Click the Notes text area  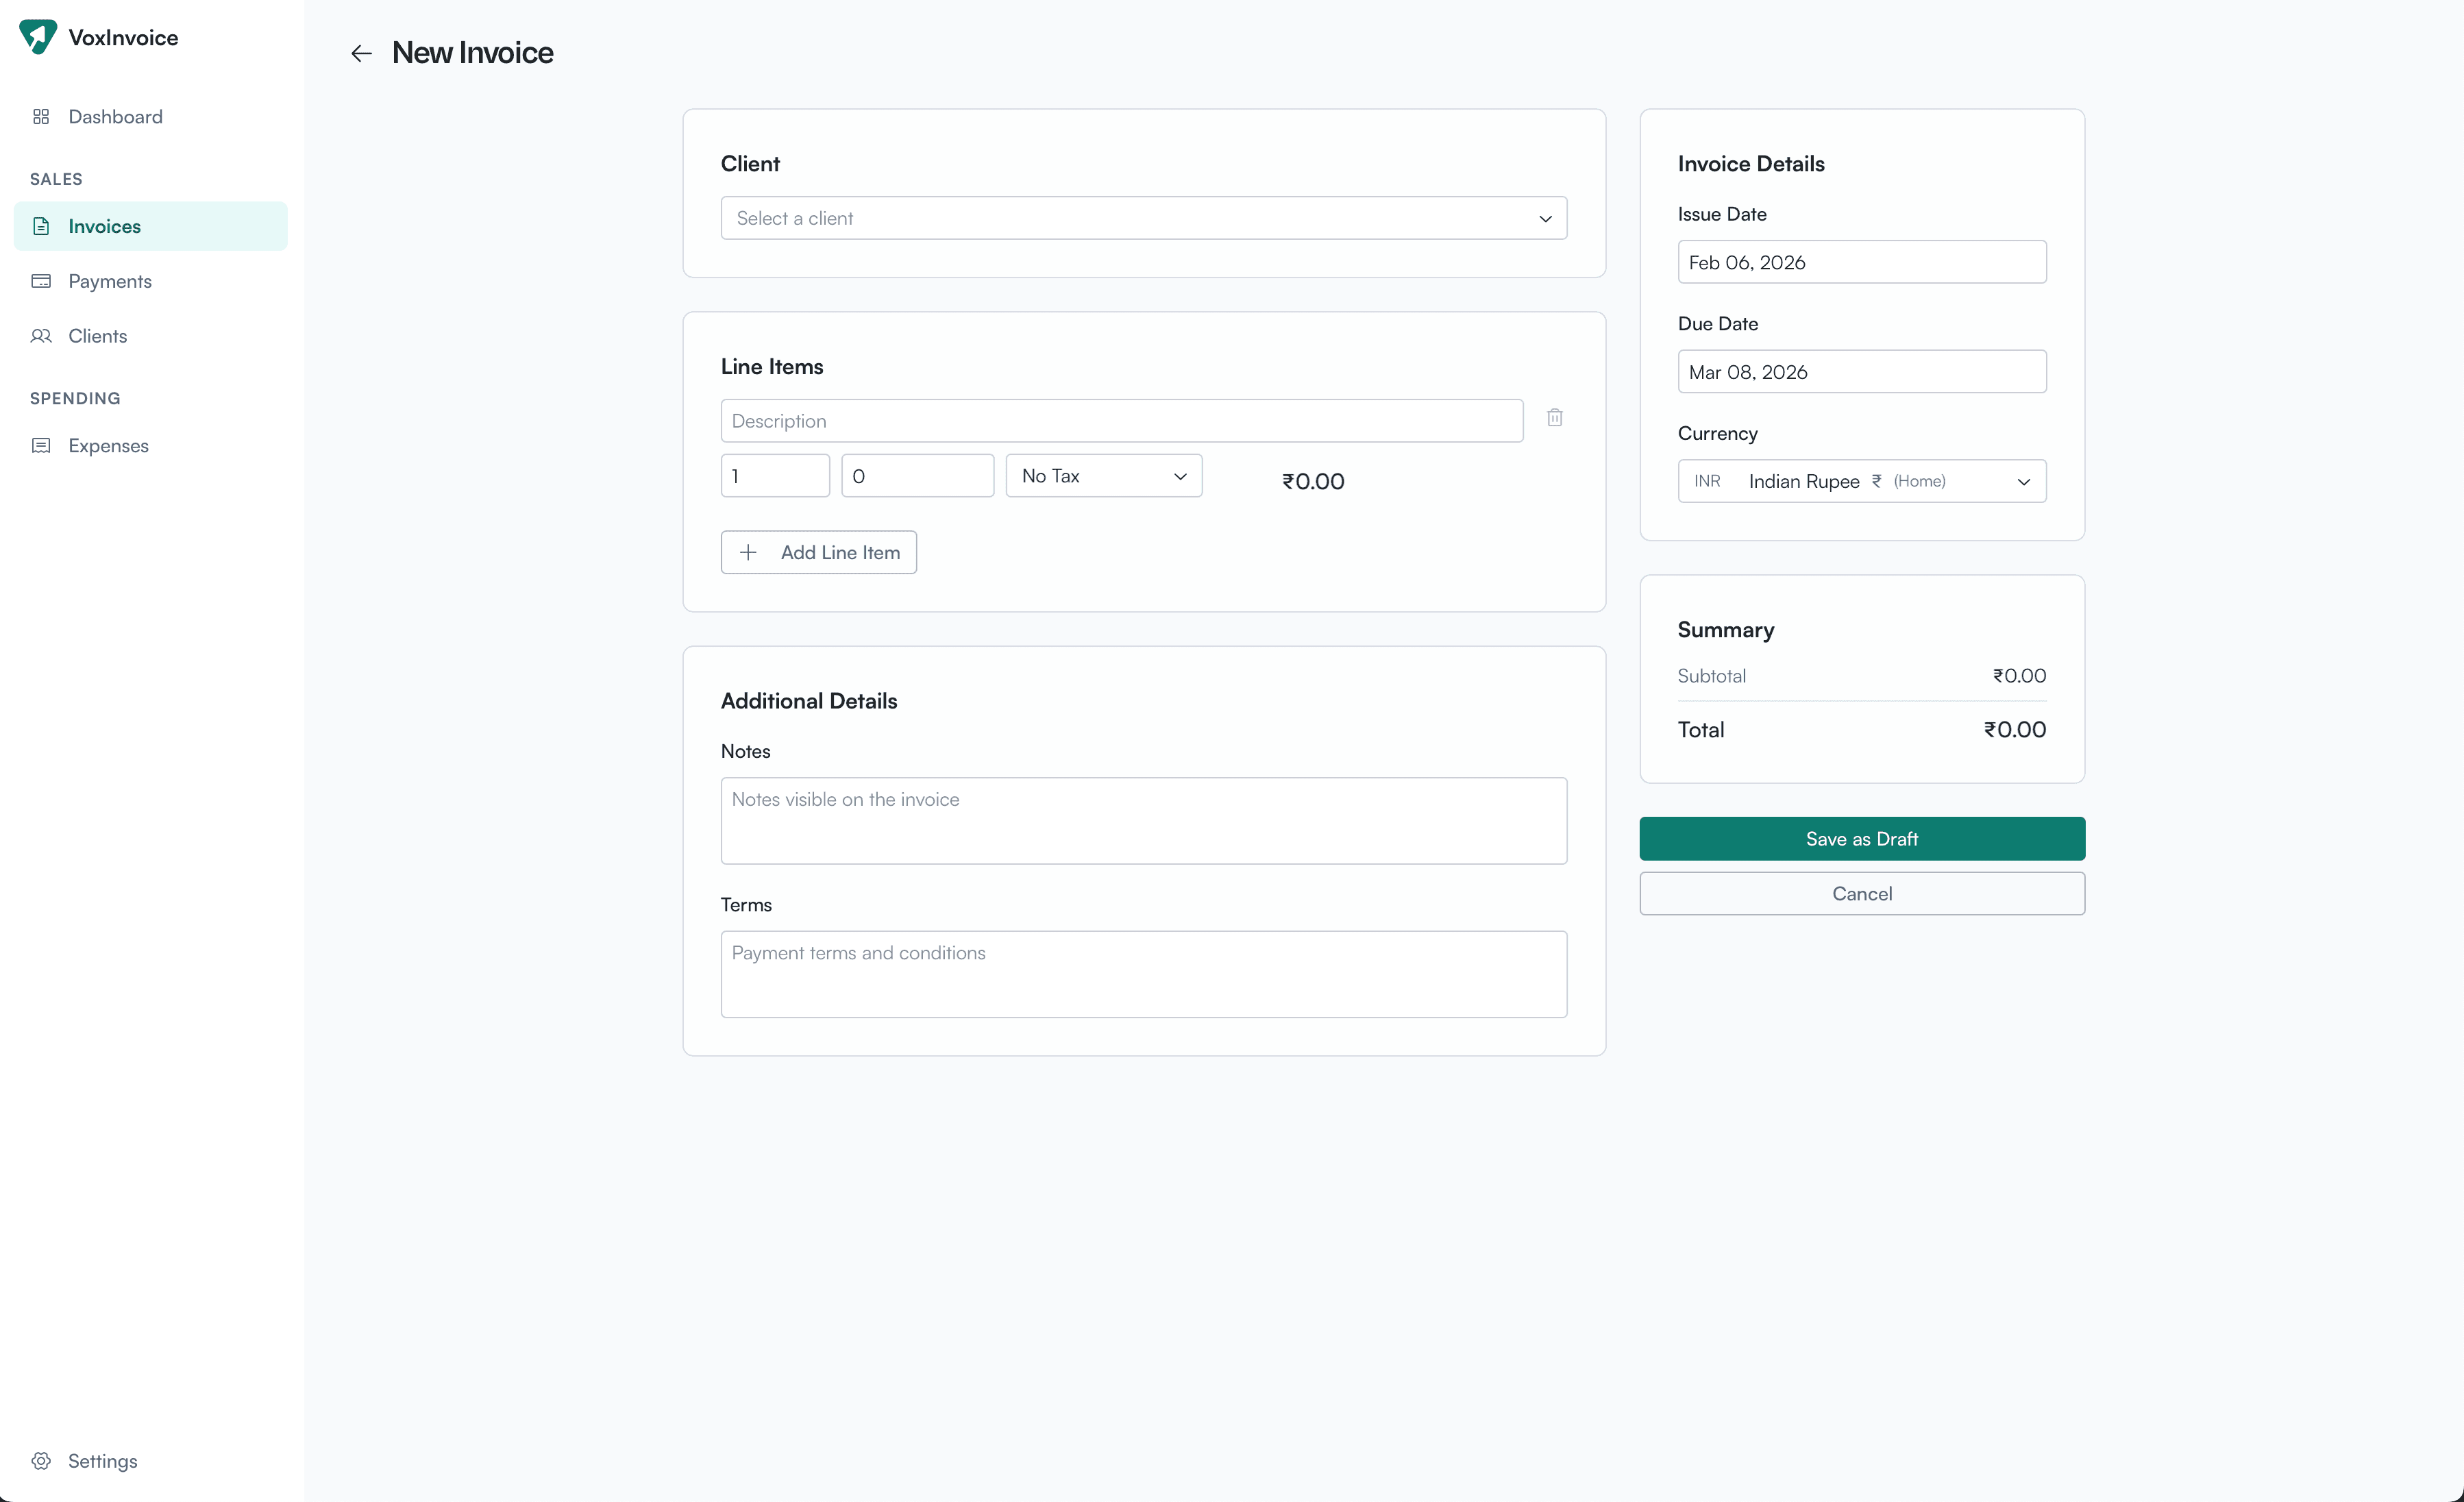[x=1143, y=820]
